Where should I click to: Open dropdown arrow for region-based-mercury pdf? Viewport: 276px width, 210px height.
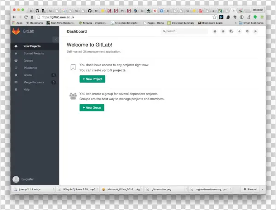230,189
